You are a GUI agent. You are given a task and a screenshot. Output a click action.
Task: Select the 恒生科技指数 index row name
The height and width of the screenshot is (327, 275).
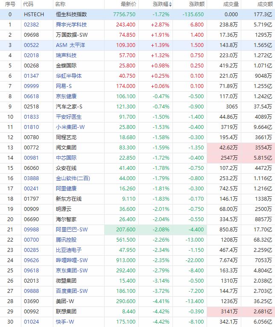[x=71, y=15]
